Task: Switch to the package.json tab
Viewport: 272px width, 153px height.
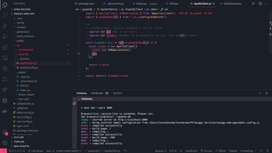Action: pos(85,4)
